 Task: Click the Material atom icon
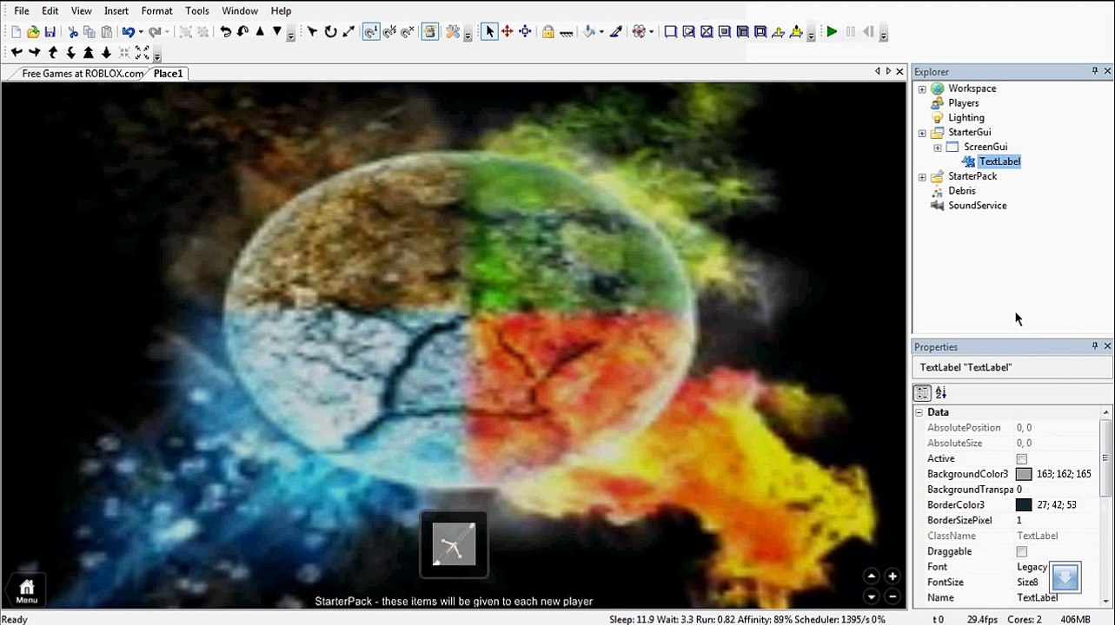click(x=639, y=32)
